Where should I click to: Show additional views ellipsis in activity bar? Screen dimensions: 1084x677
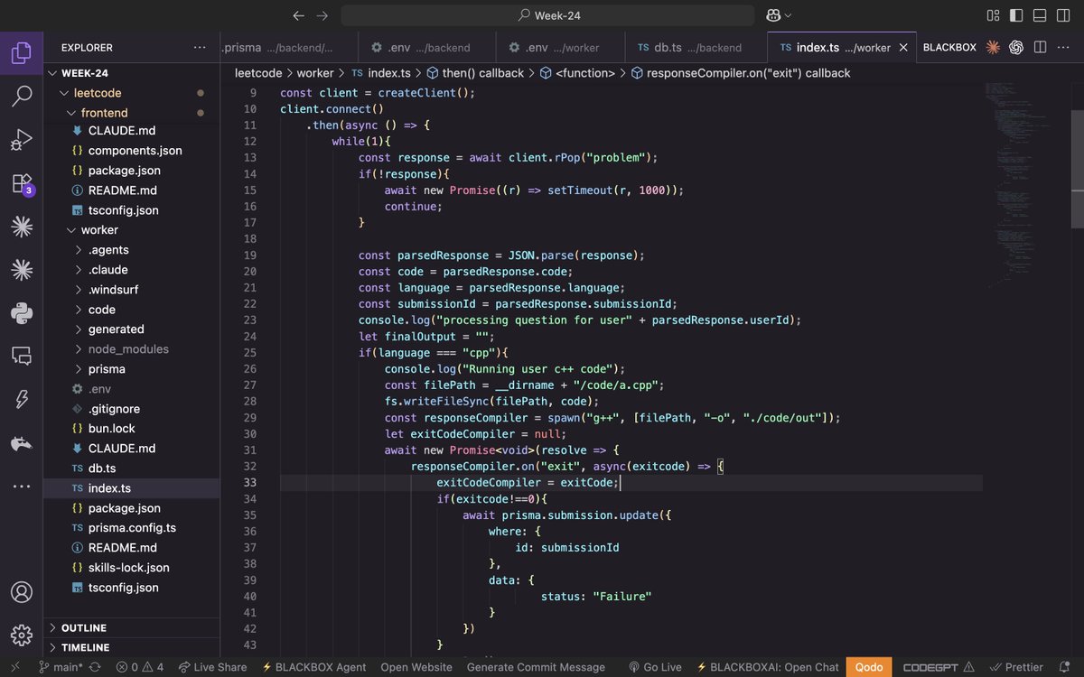[x=22, y=487]
